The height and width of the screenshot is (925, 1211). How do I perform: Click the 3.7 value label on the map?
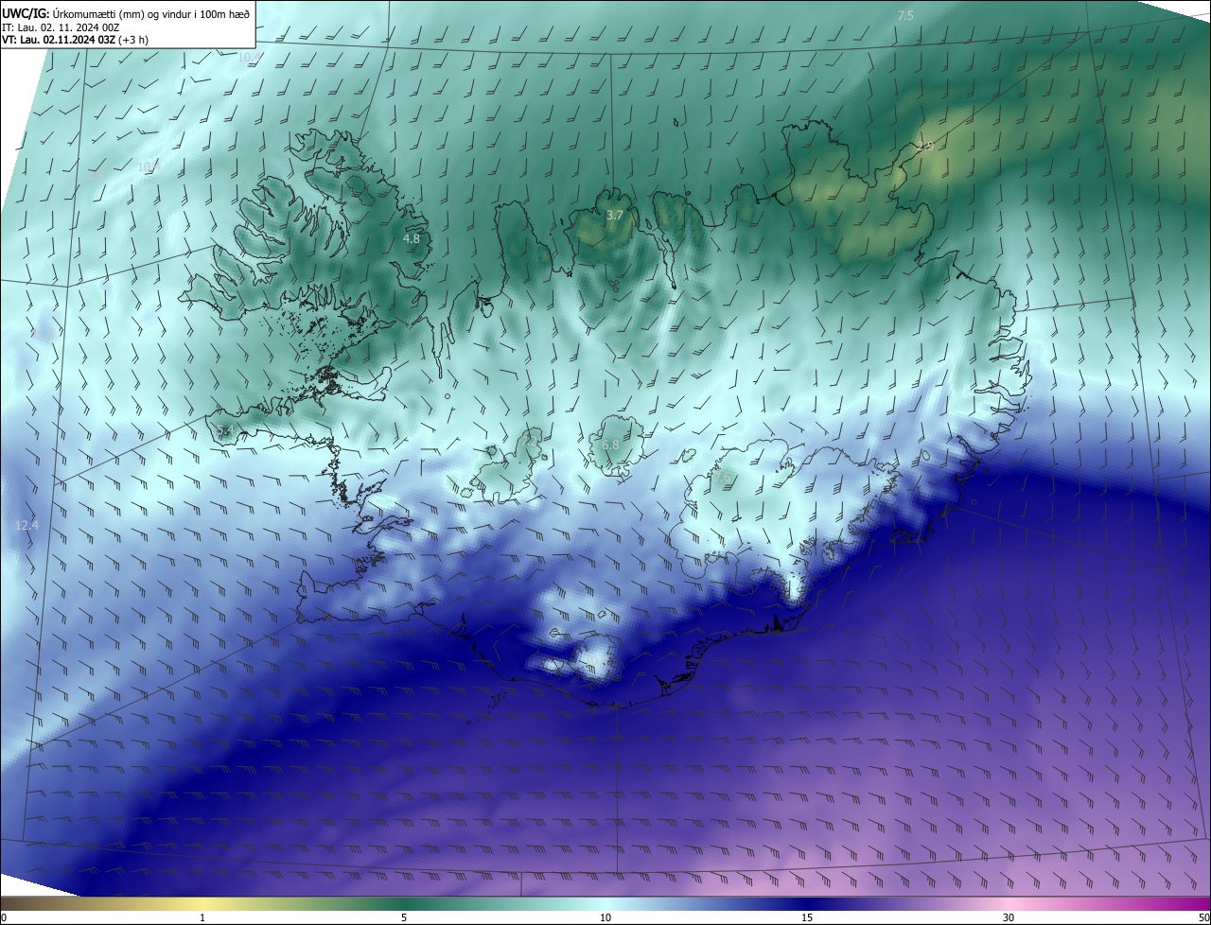point(614,216)
